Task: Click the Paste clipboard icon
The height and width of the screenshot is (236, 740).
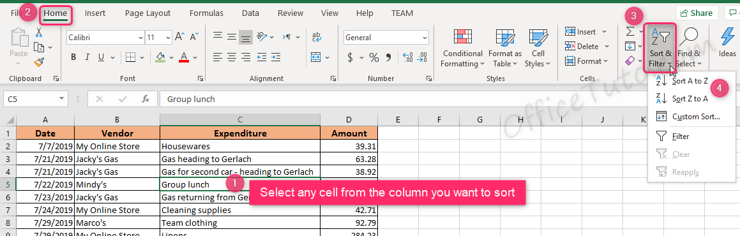Action: coord(19,38)
